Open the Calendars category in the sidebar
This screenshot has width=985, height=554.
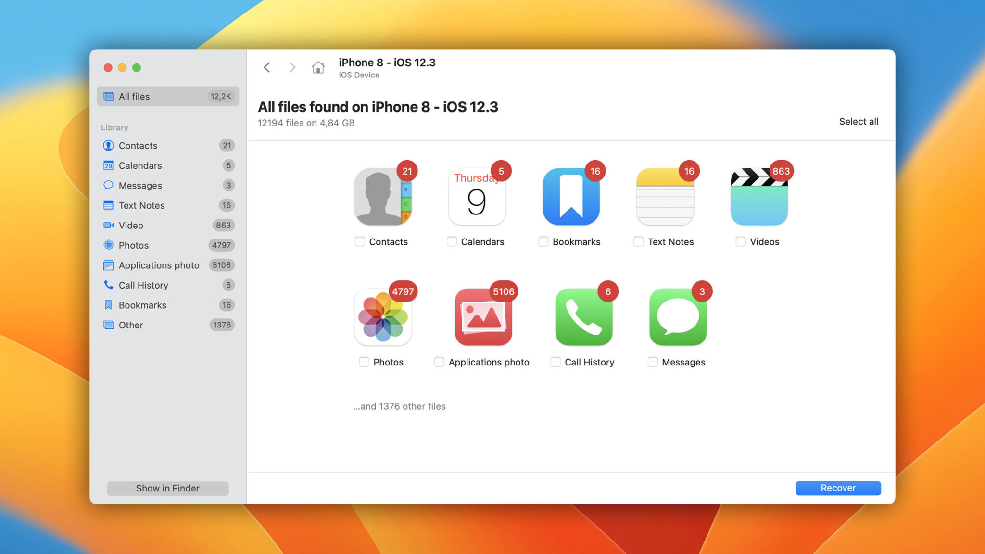[x=140, y=165]
